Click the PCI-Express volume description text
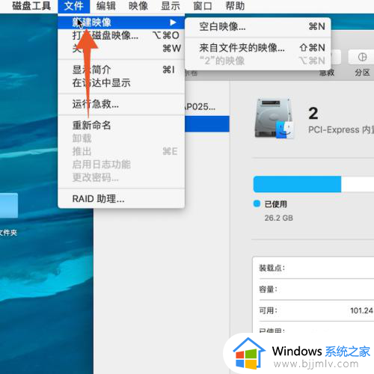The image size is (374, 374). [x=341, y=129]
